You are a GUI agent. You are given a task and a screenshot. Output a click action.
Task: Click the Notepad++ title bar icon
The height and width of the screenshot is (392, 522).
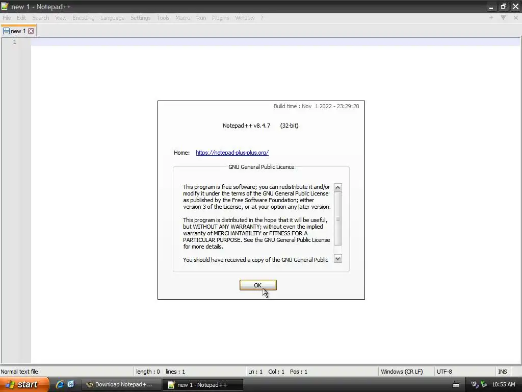point(5,6)
